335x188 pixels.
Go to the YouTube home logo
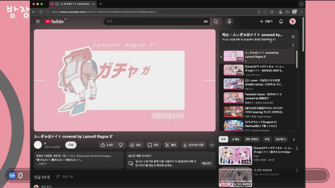[54, 21]
